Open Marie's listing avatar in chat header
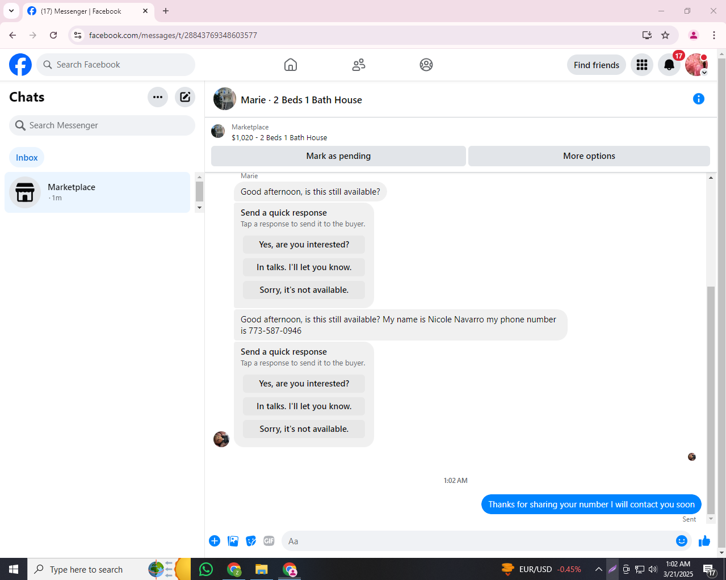 pos(225,99)
